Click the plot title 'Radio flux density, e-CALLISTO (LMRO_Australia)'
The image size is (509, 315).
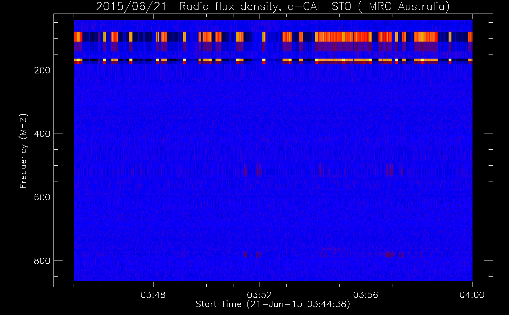(x=314, y=7)
